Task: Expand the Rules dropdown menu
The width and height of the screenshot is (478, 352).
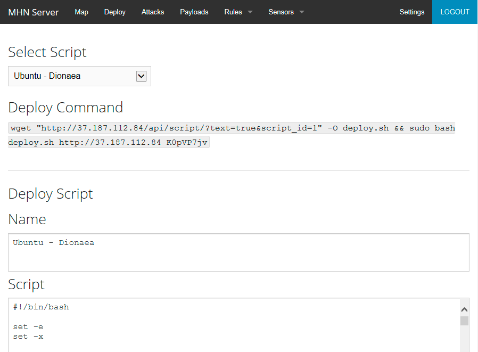Action: (x=238, y=12)
